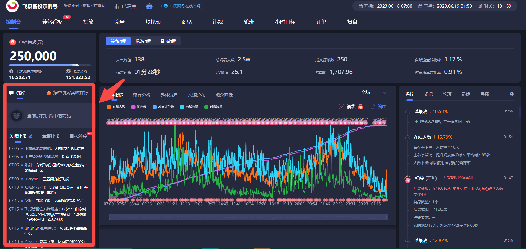Open the 目标 tab in right panel

click(484, 94)
